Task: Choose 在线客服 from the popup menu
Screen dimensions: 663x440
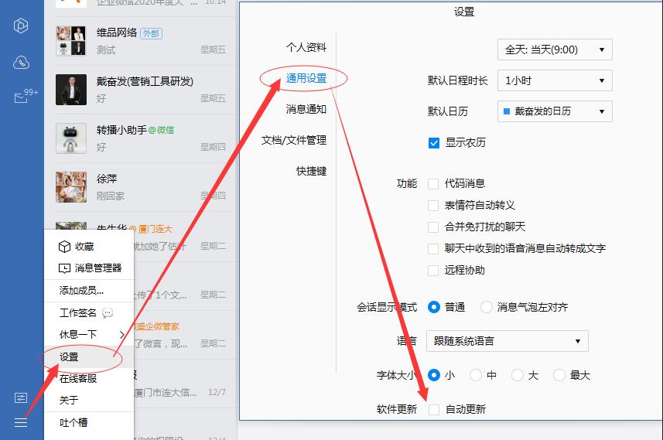Action: (89, 379)
